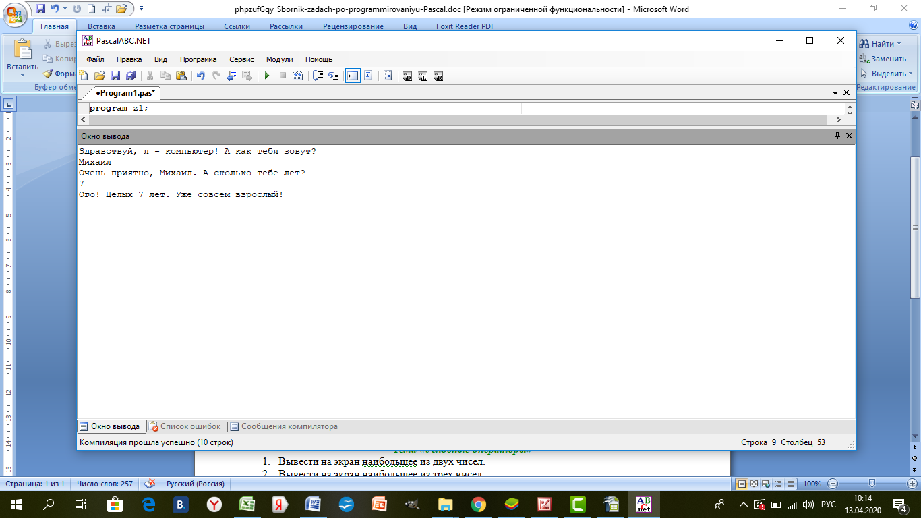Click the Русский (Россия) language indicator in Word
The width and height of the screenshot is (921, 518).
(x=196, y=484)
